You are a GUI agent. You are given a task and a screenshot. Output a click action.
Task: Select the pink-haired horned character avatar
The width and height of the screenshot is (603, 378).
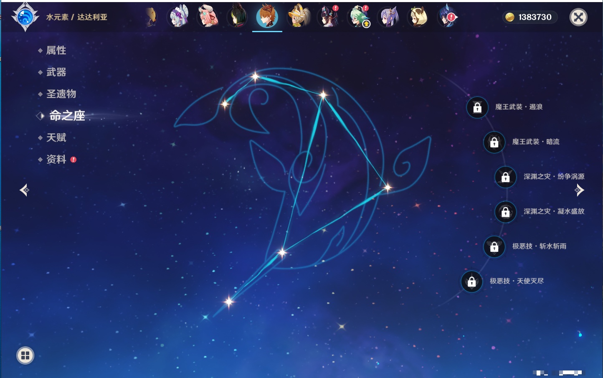208,17
